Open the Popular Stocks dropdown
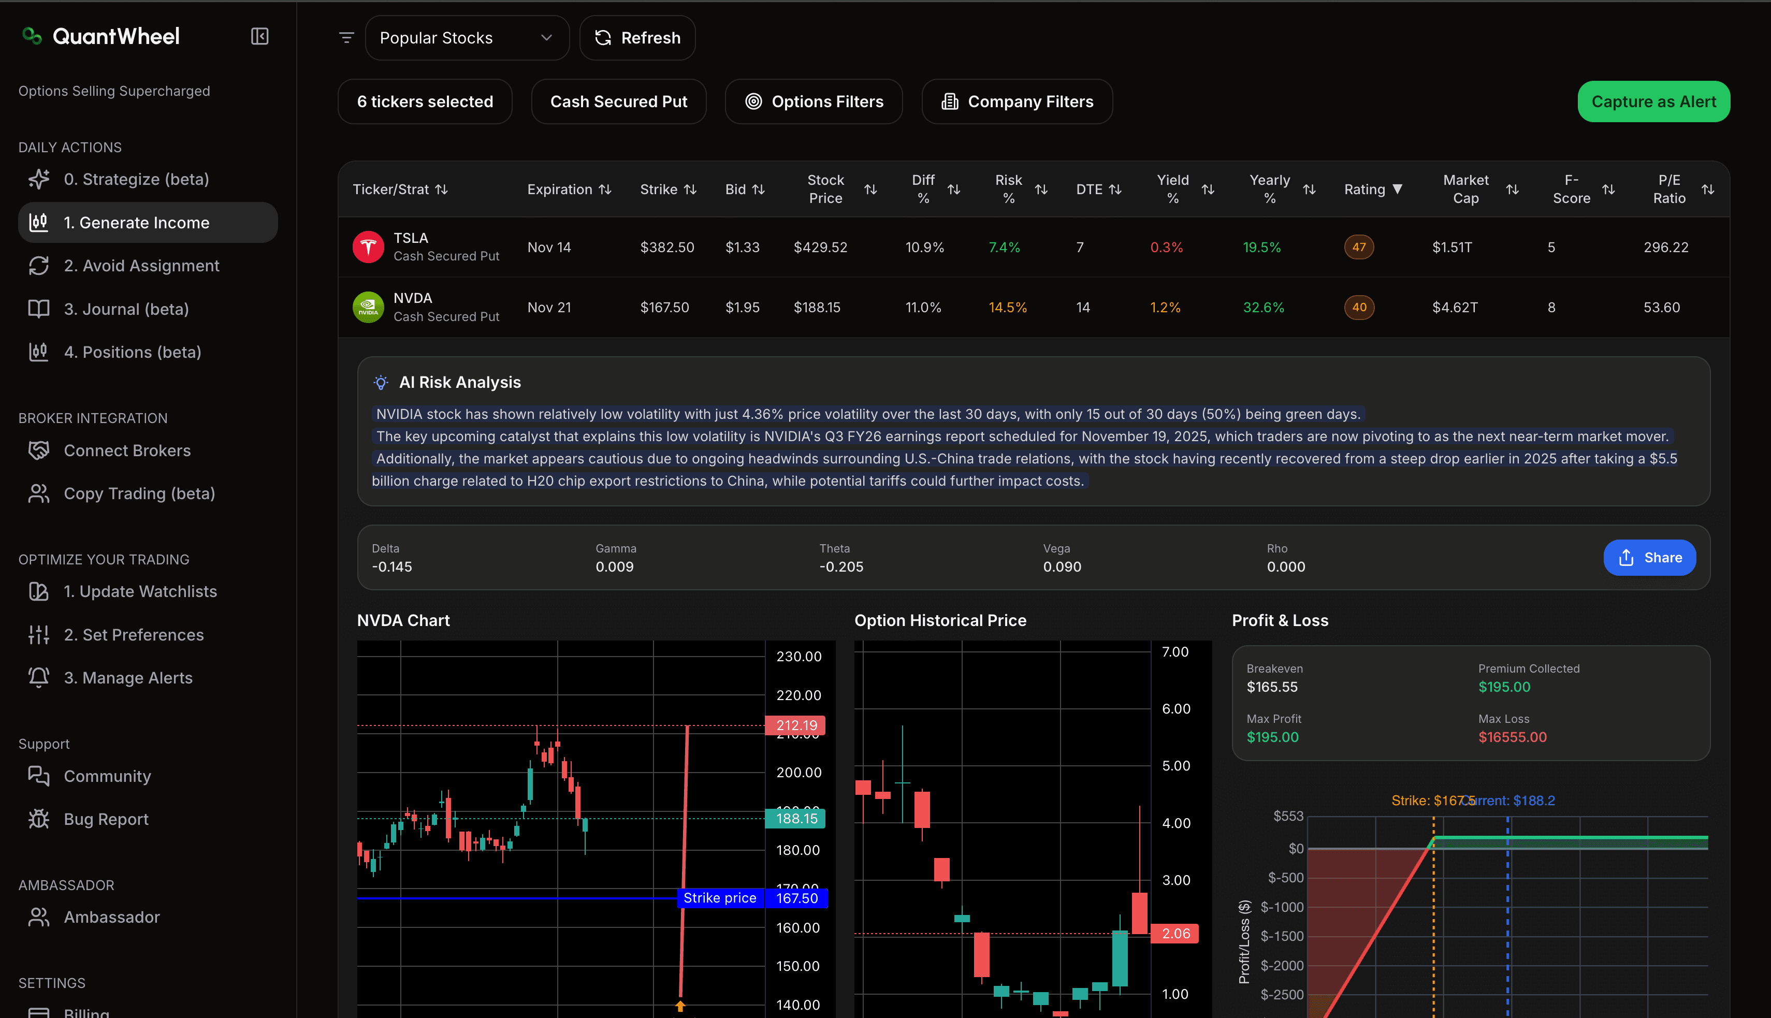1771x1018 pixels. tap(467, 38)
